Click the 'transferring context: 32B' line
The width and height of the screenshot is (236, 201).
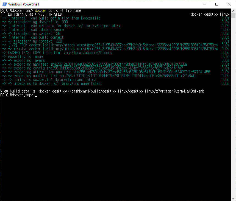point(32,41)
